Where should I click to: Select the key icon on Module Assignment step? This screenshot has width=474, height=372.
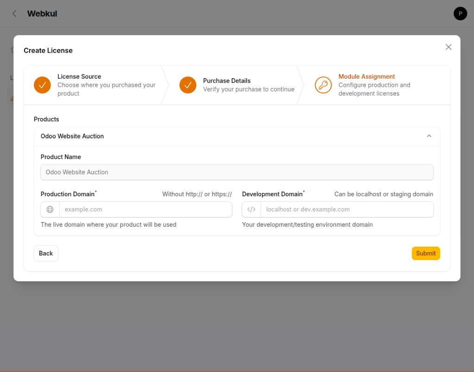coord(323,85)
